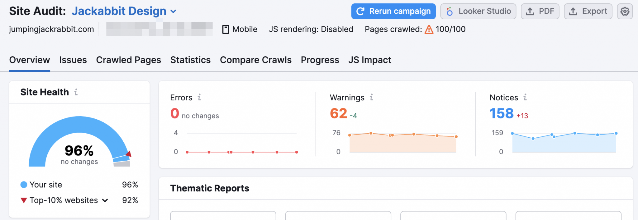
Task: Open the Site Health info tooltip
Action: (x=76, y=92)
